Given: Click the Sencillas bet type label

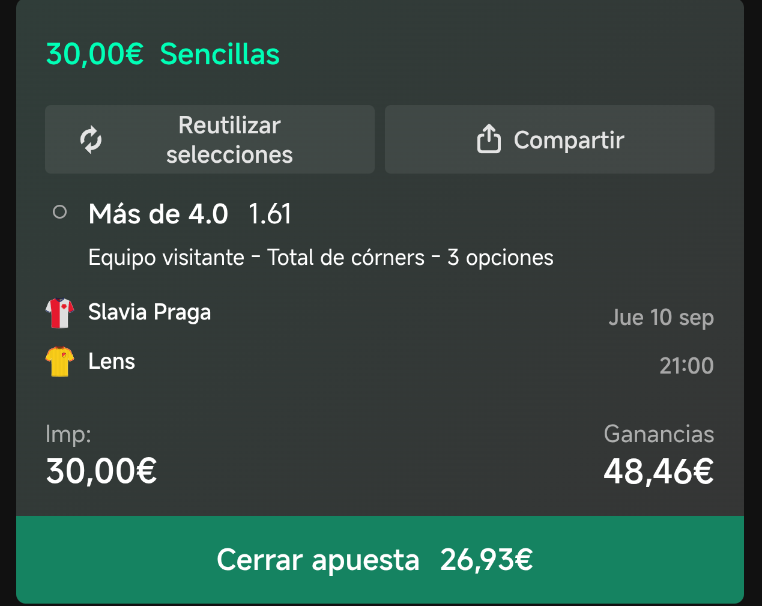Looking at the screenshot, I should pos(220,54).
